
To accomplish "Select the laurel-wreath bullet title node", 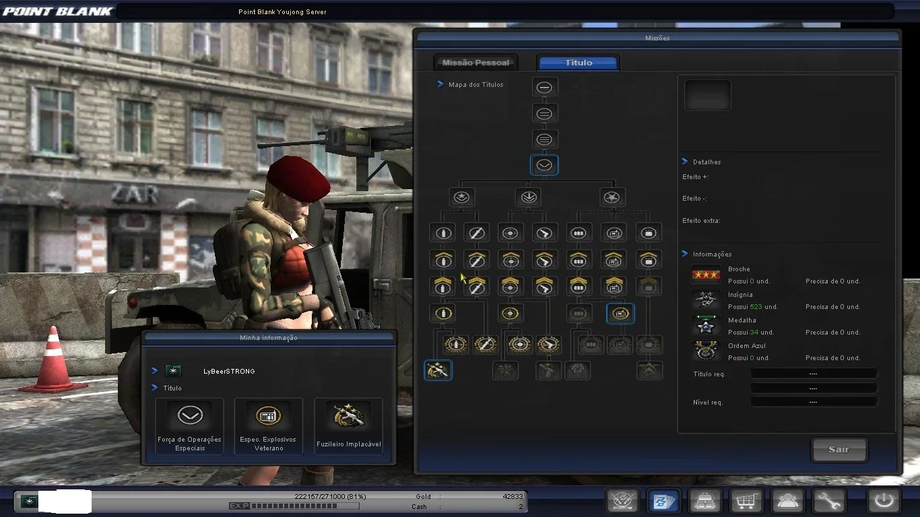I will click(456, 345).
